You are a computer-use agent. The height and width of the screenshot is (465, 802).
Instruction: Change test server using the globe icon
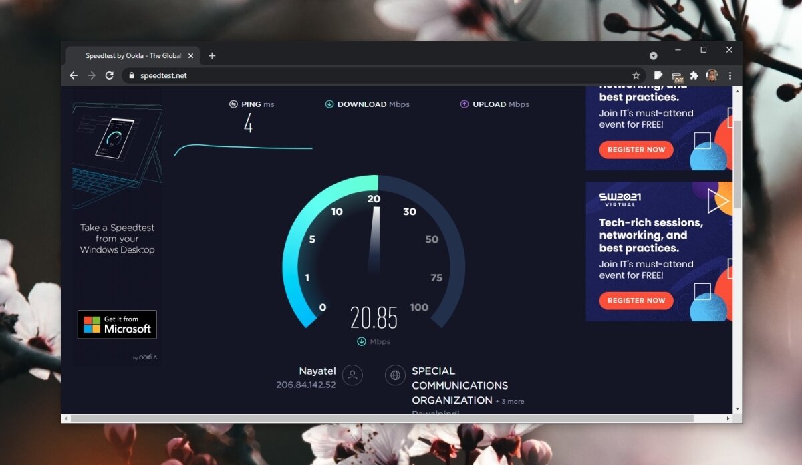(394, 375)
